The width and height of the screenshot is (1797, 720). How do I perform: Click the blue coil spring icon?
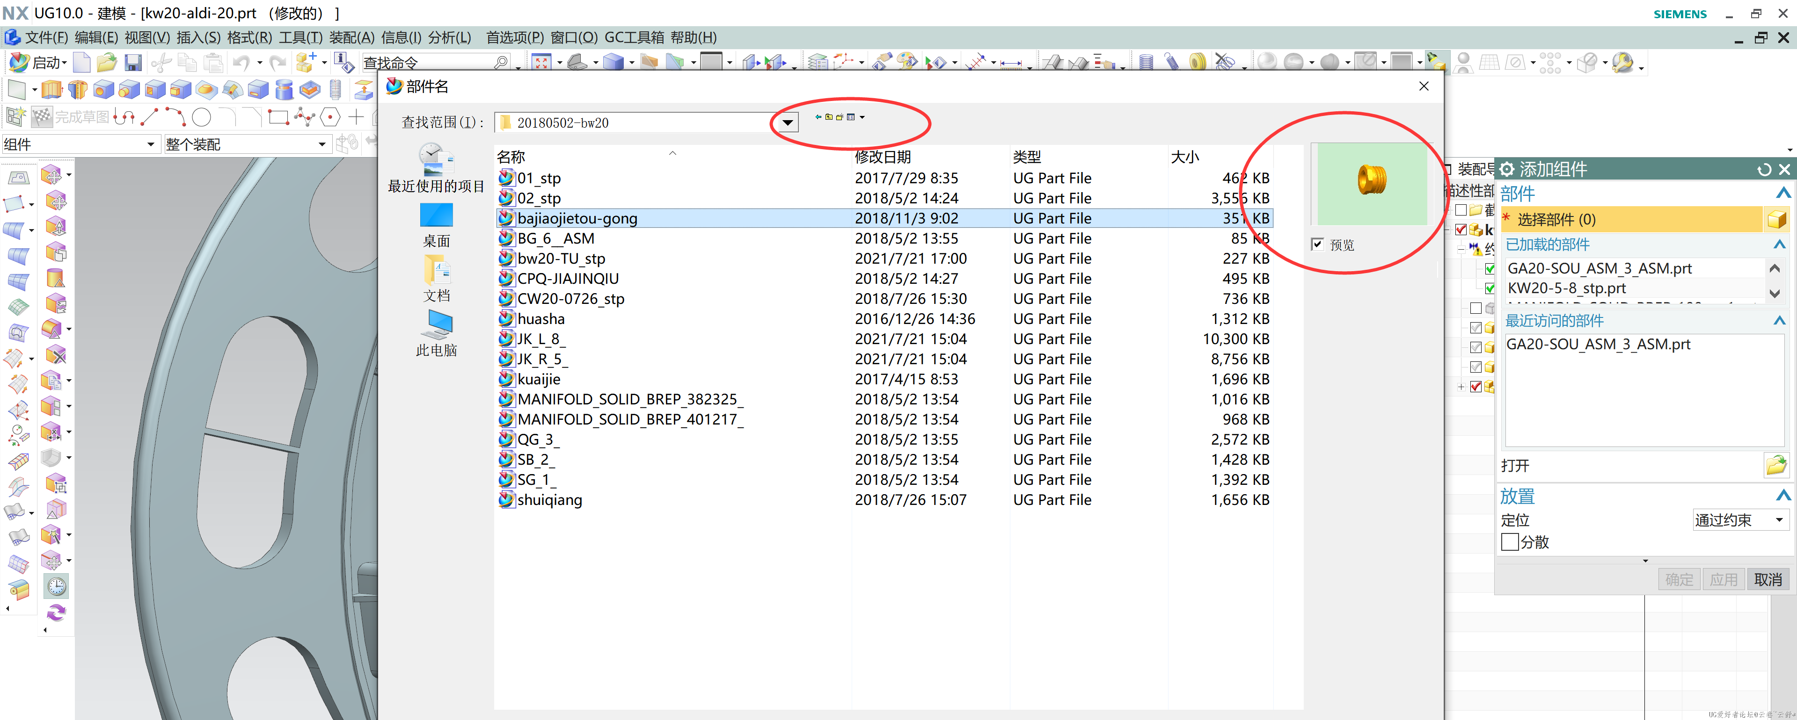click(1146, 63)
